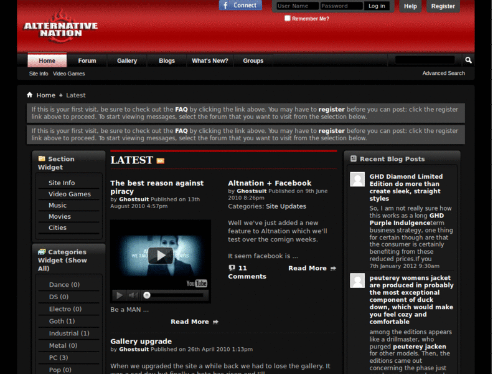
Task: Click the Categories Widget icon
Action: (x=42, y=252)
